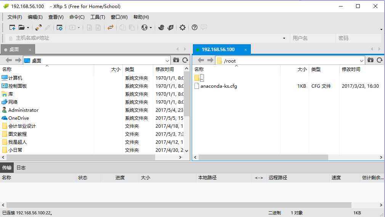Viewport: 385px width, 217px height.
Task: Open Help question mark icon
Action: point(194,27)
